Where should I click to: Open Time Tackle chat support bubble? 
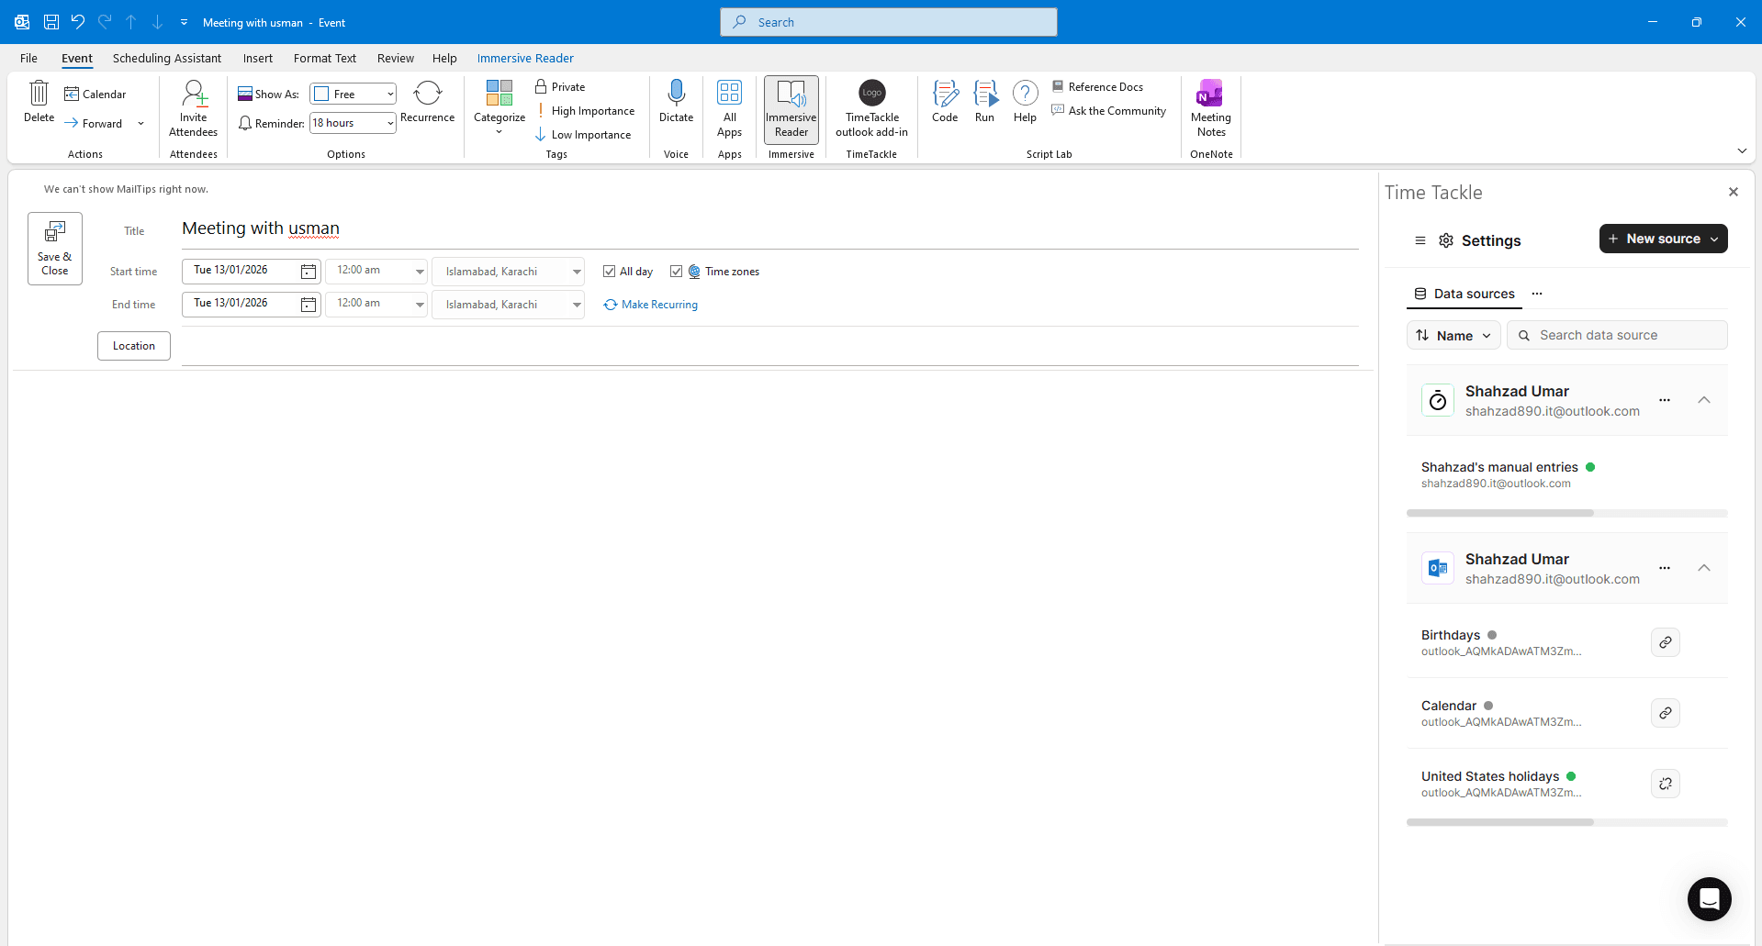coord(1709,898)
